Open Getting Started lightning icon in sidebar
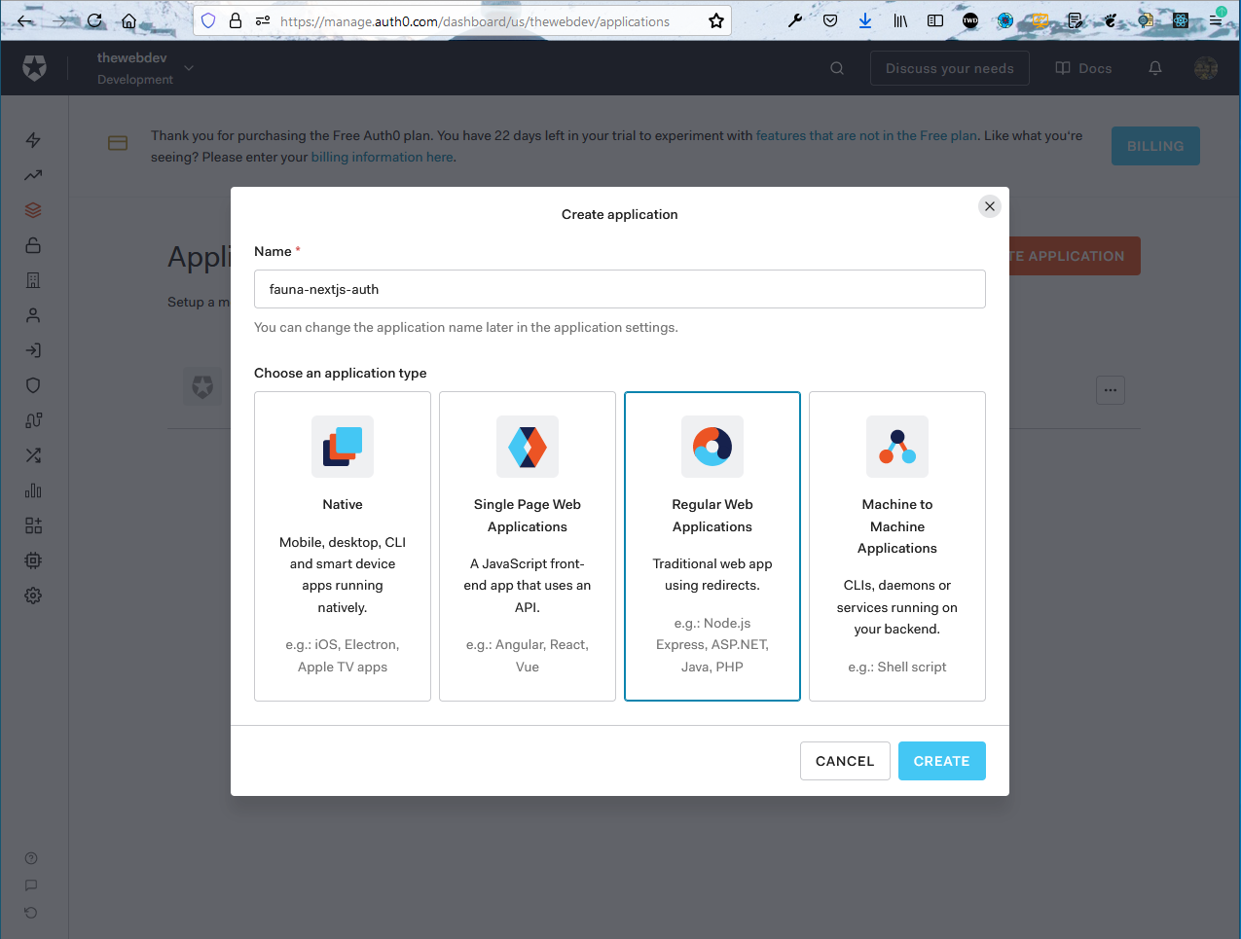 click(33, 140)
